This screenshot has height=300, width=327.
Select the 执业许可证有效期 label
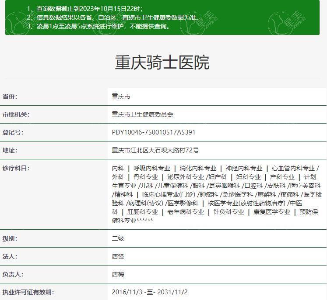pyautogui.click(x=28, y=292)
